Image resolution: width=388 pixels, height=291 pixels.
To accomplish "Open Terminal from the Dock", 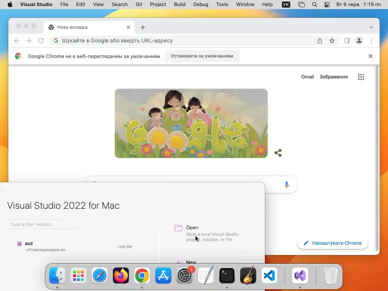I will coord(227,275).
